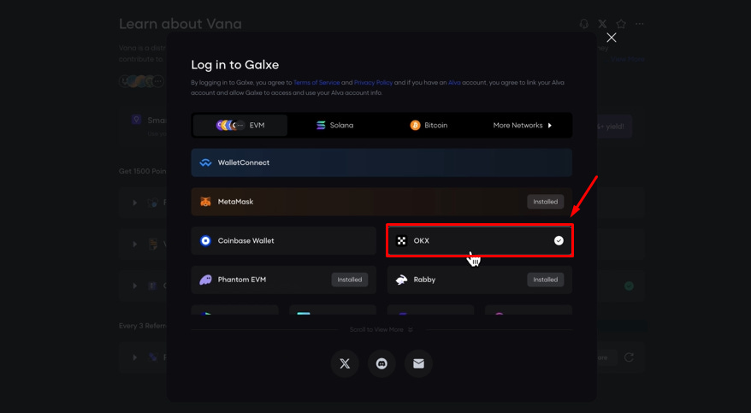
Task: Click the MetaMask fox icon
Action: coord(205,202)
